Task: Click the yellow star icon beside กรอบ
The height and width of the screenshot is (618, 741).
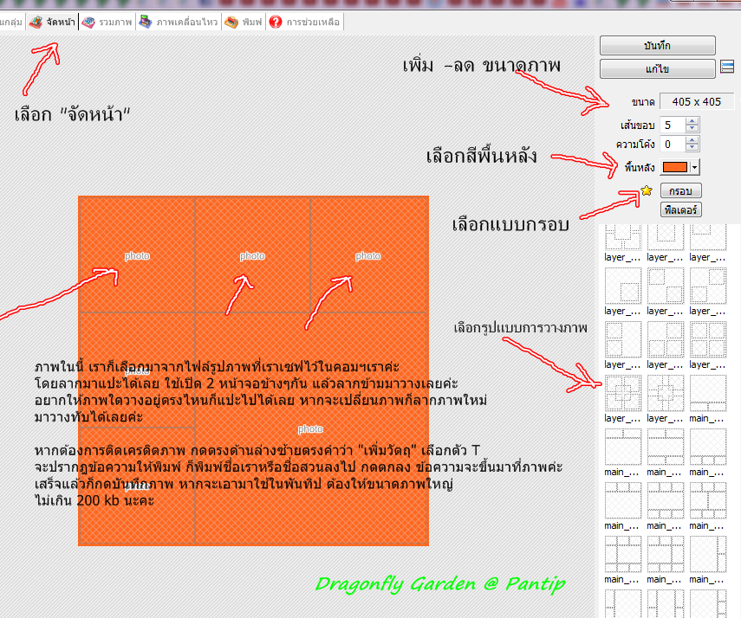Action: point(647,190)
